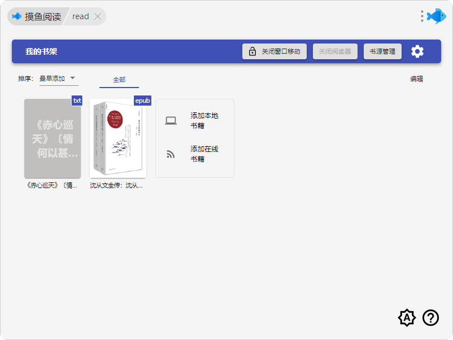
Task: Switch to the read tab
Action: (x=81, y=16)
